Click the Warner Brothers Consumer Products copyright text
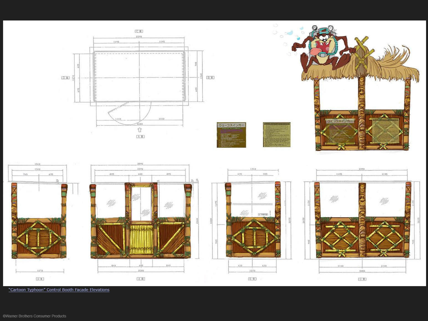 35,316
